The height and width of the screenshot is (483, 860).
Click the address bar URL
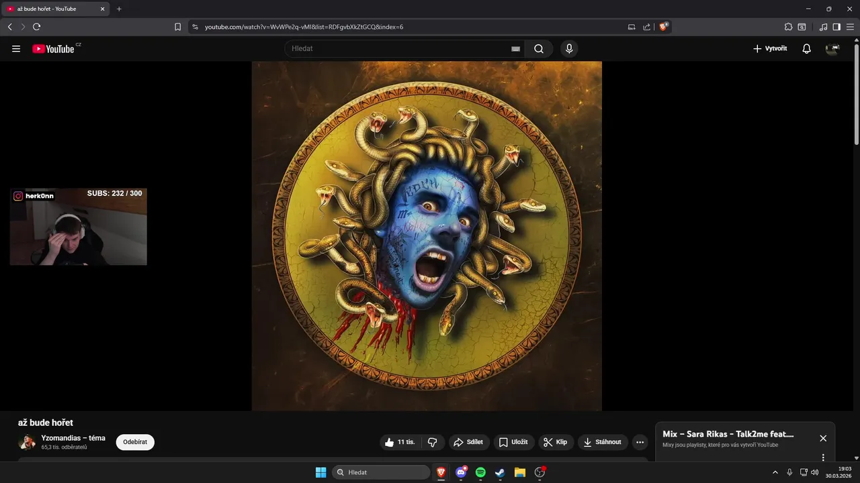tap(304, 27)
